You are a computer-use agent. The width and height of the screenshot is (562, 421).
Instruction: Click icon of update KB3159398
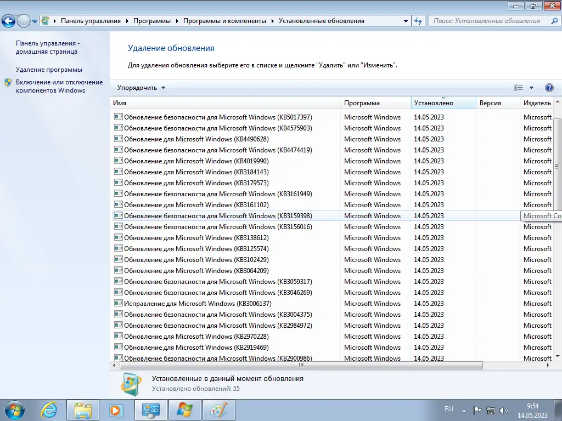(119, 215)
